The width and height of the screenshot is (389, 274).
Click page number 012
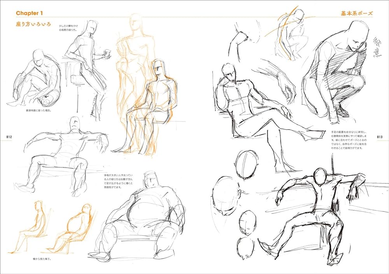(x=9, y=137)
